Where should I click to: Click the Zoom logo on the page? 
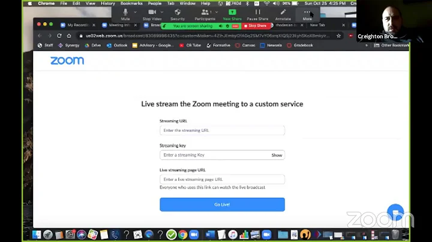(67, 60)
